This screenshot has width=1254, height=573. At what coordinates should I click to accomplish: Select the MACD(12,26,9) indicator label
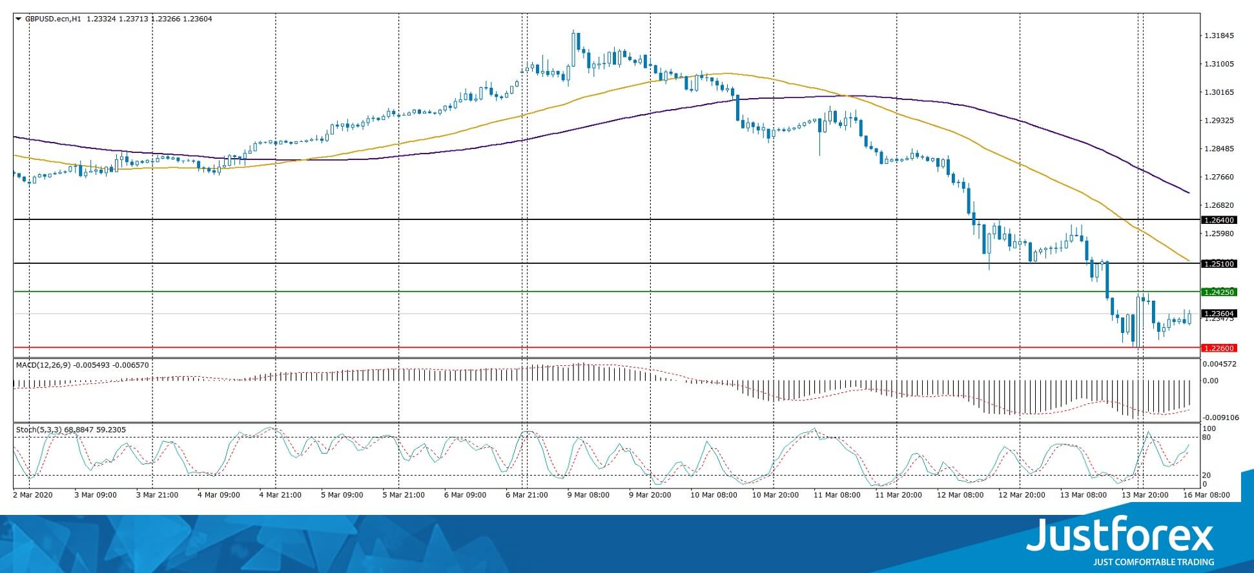44,365
